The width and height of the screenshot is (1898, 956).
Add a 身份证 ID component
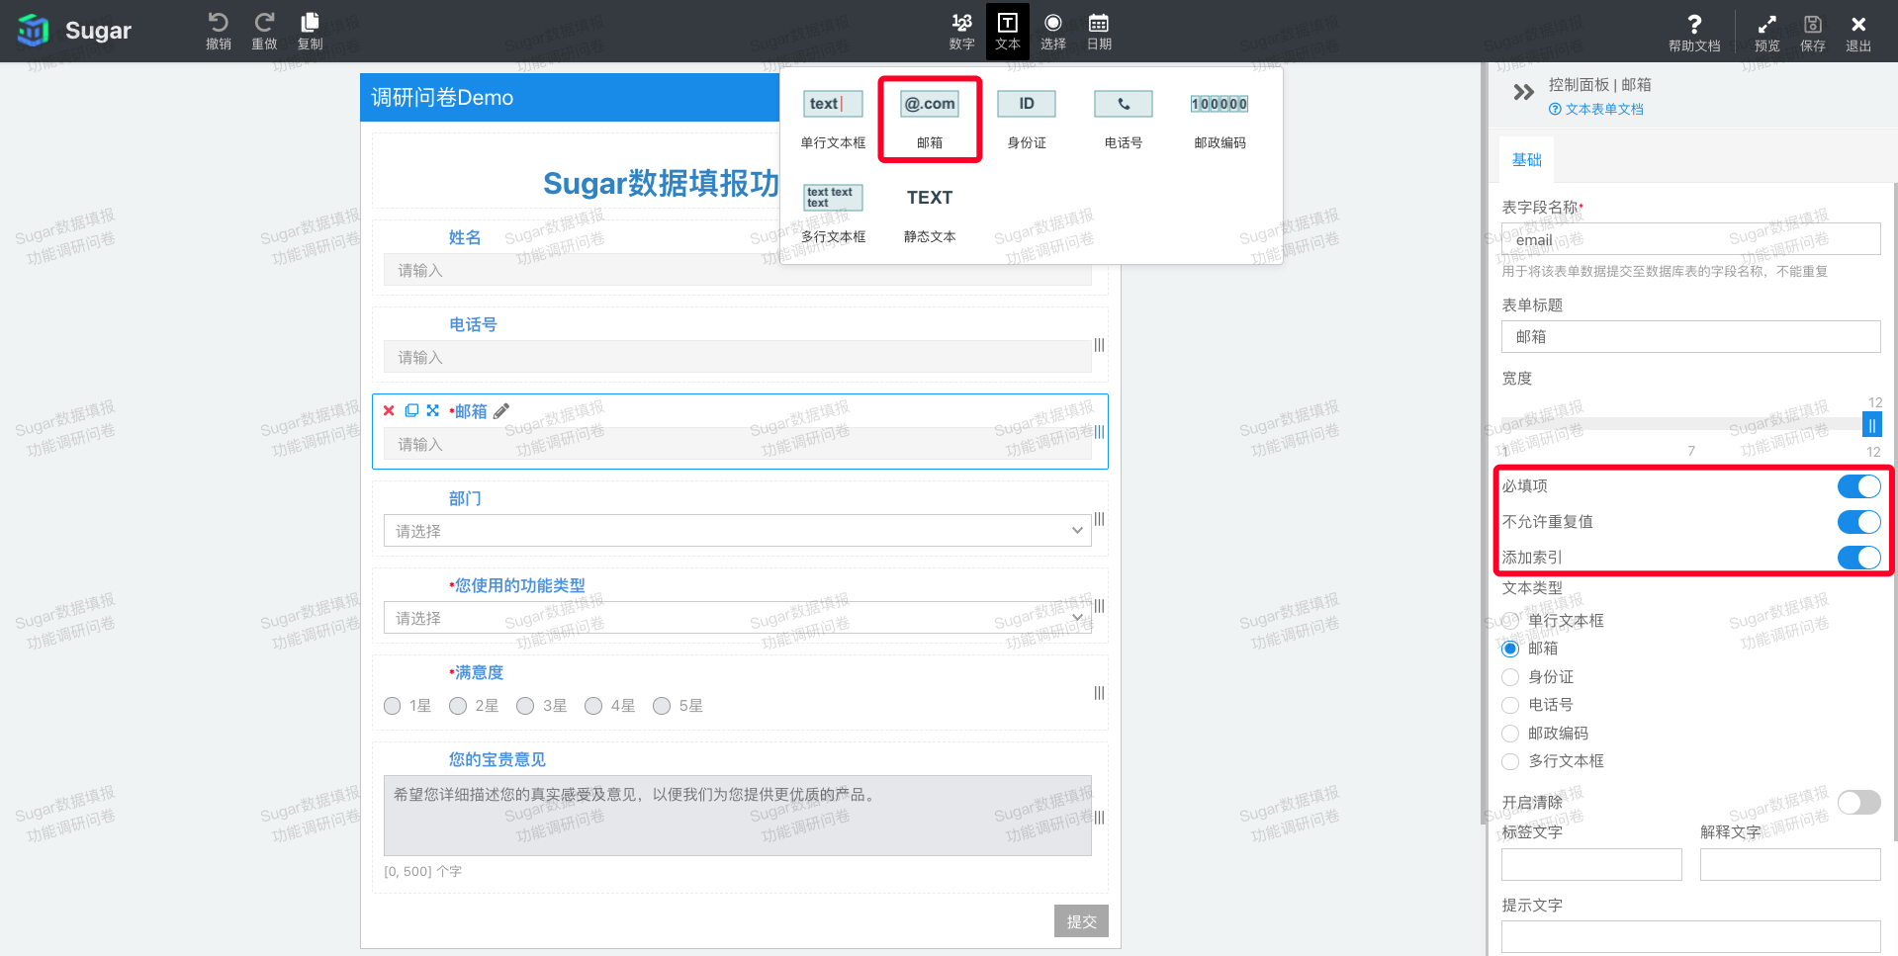(1027, 120)
